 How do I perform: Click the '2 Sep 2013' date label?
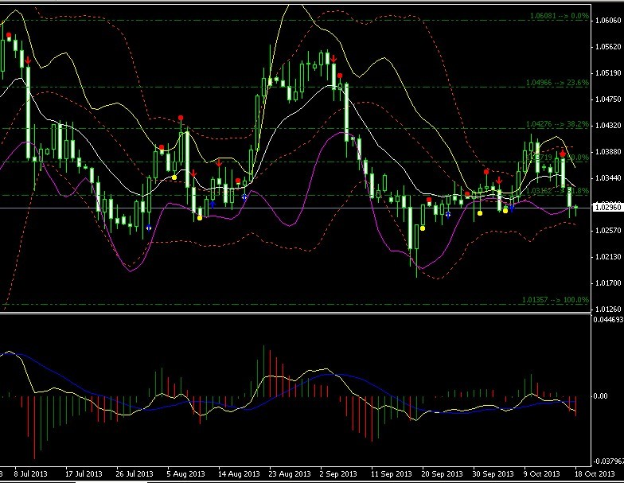pos(338,474)
